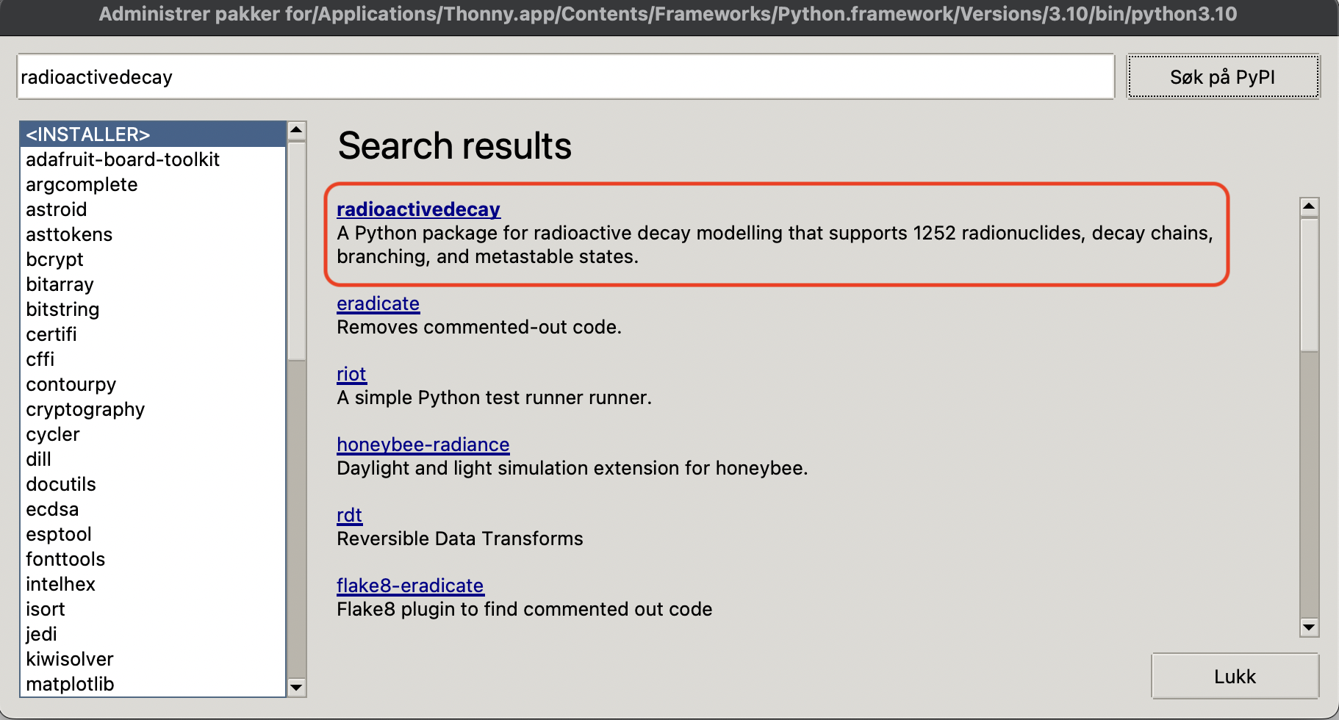This screenshot has width=1339, height=720.
Task: Select jedi in the package list
Action: pos(41,634)
